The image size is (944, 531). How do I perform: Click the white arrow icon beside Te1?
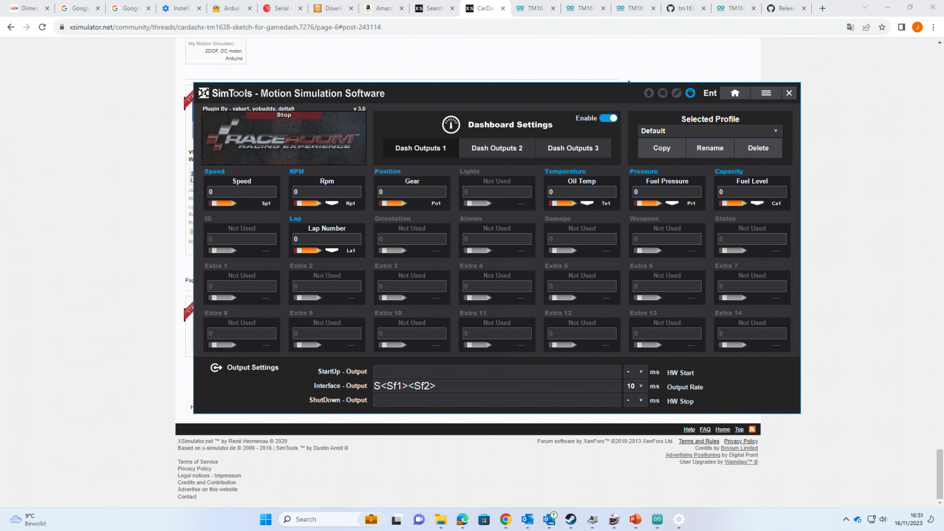(x=587, y=203)
